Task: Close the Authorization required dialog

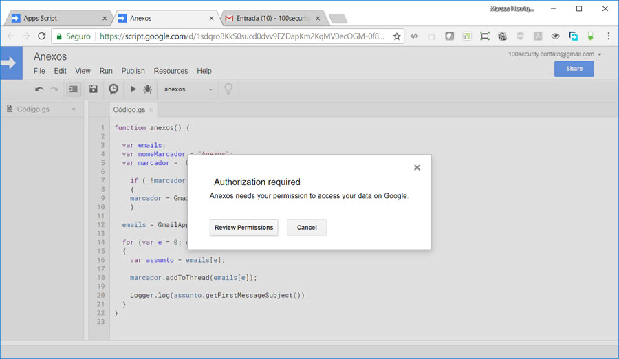Action: point(417,167)
